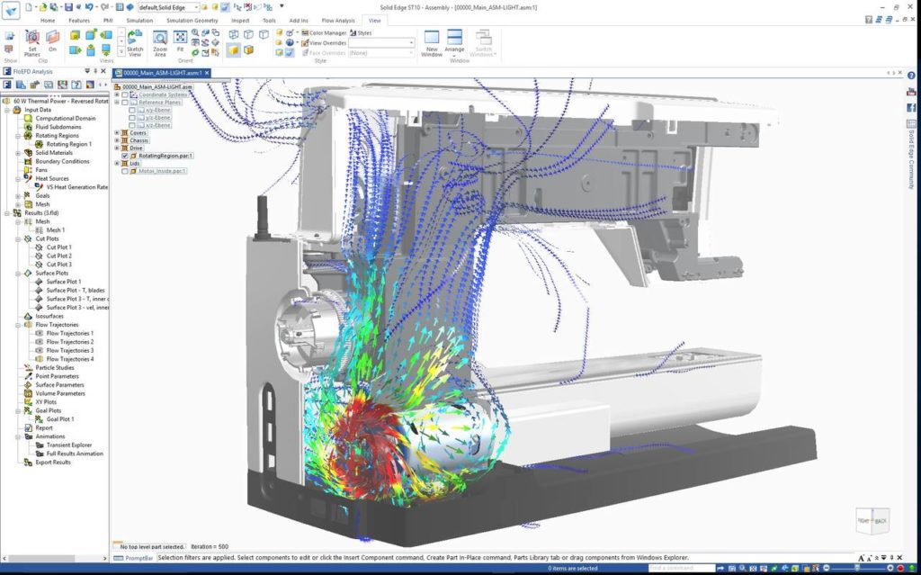The image size is (921, 575).
Task: Open the Color Manager
Action: [322, 32]
